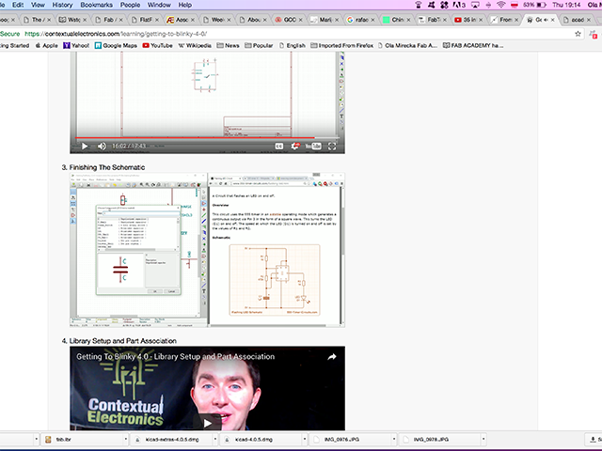
Task: Open the People menu
Action: tap(130, 5)
